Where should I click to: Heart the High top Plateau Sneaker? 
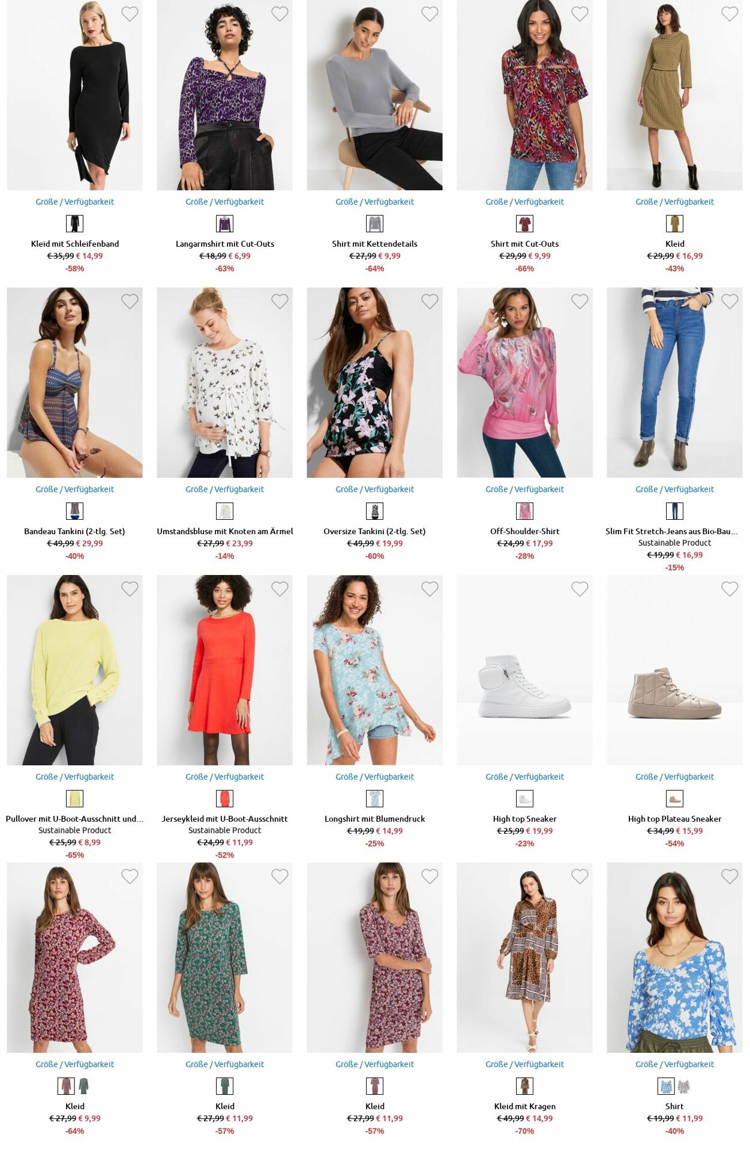tap(730, 589)
